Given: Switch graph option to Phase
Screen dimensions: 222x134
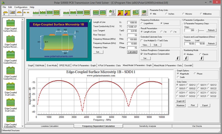Looking at the screenshot, I should 198,74.
